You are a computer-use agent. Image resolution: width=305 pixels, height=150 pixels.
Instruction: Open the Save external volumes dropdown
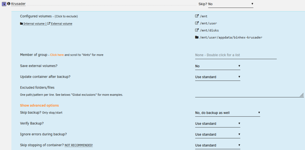(218, 66)
